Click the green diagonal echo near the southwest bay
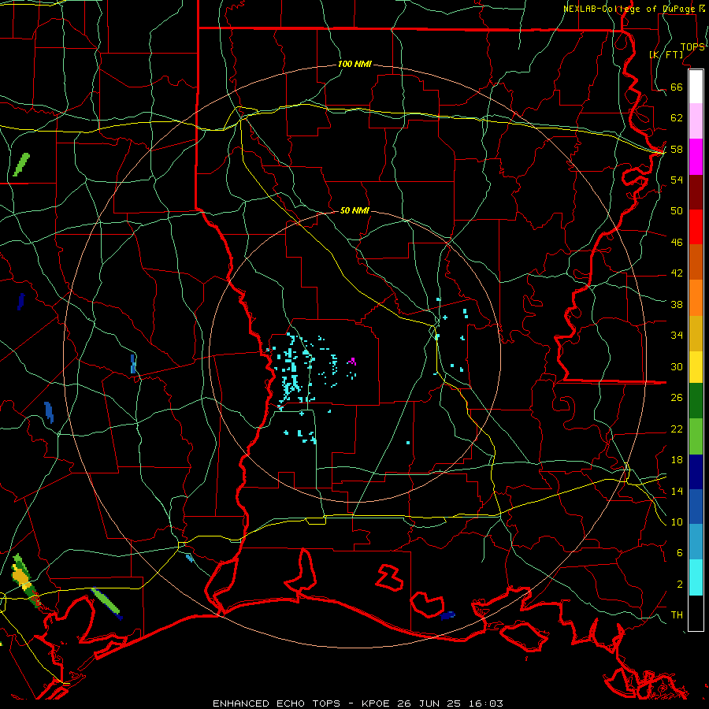Viewport: 709px width, 709px height. tap(106, 603)
